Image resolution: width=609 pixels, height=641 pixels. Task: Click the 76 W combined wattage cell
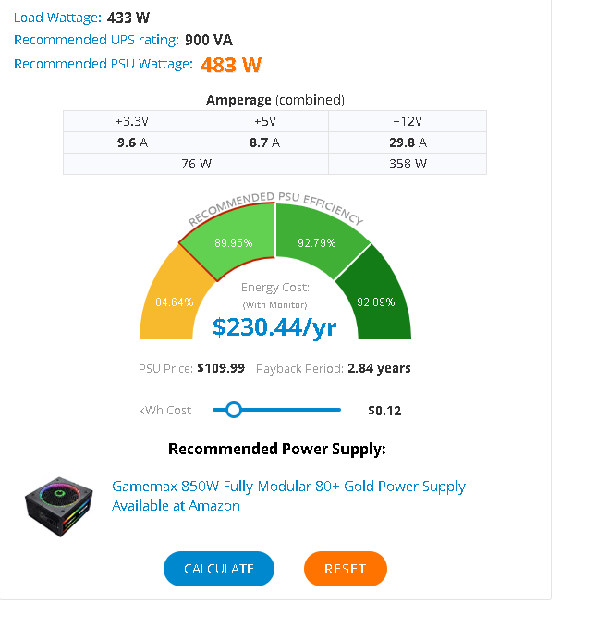click(196, 164)
